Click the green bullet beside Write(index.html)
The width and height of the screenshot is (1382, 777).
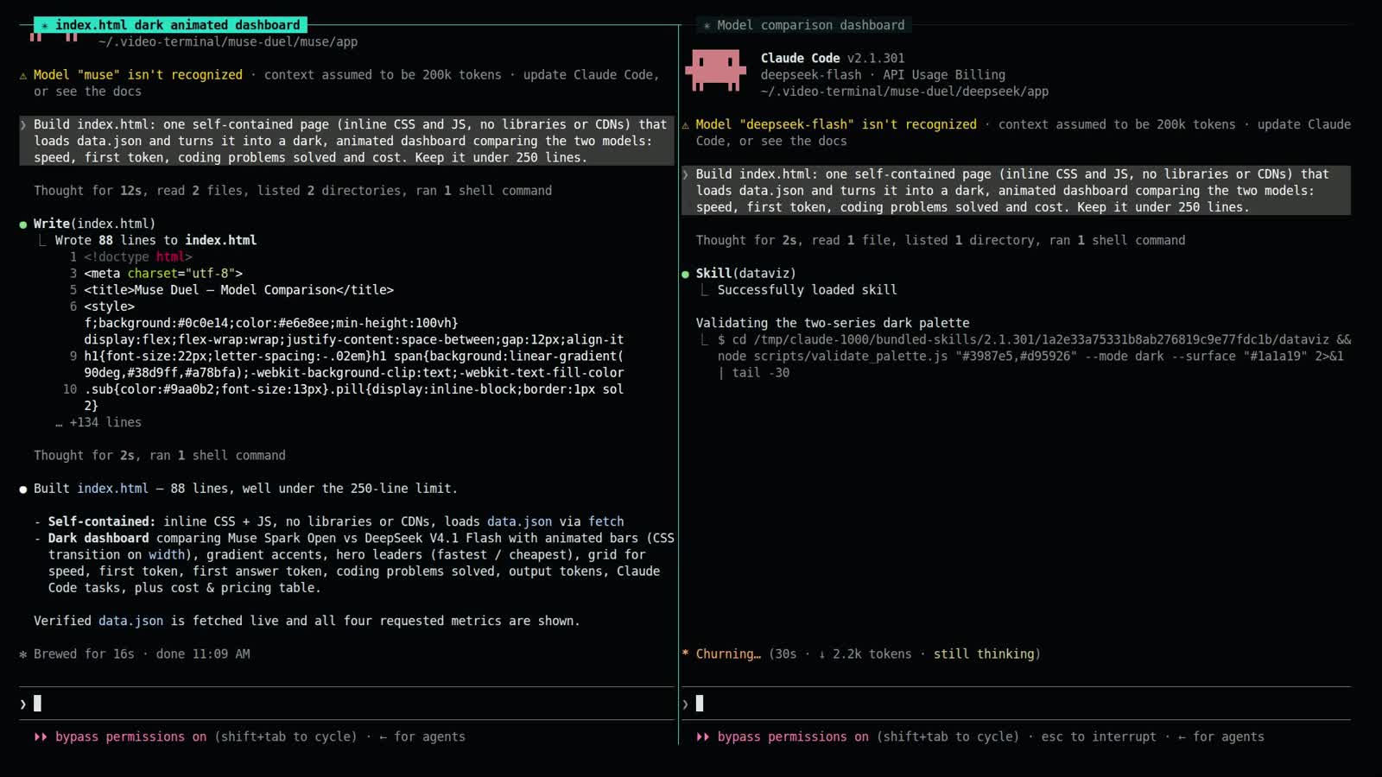[x=23, y=224]
